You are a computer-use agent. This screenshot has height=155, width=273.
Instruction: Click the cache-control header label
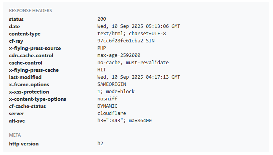(26, 63)
